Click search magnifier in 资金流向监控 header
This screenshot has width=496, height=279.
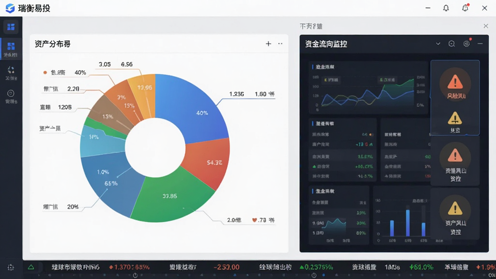coord(452,44)
